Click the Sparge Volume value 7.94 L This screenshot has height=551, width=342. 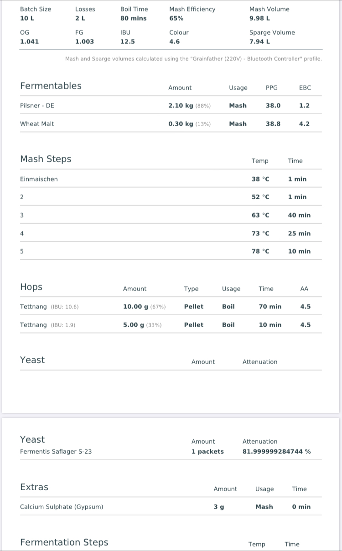coord(259,42)
